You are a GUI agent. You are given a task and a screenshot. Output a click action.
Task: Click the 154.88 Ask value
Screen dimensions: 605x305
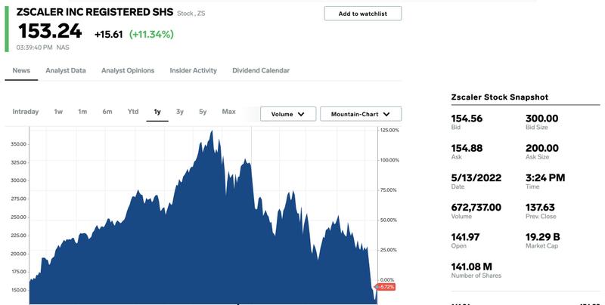(x=467, y=148)
